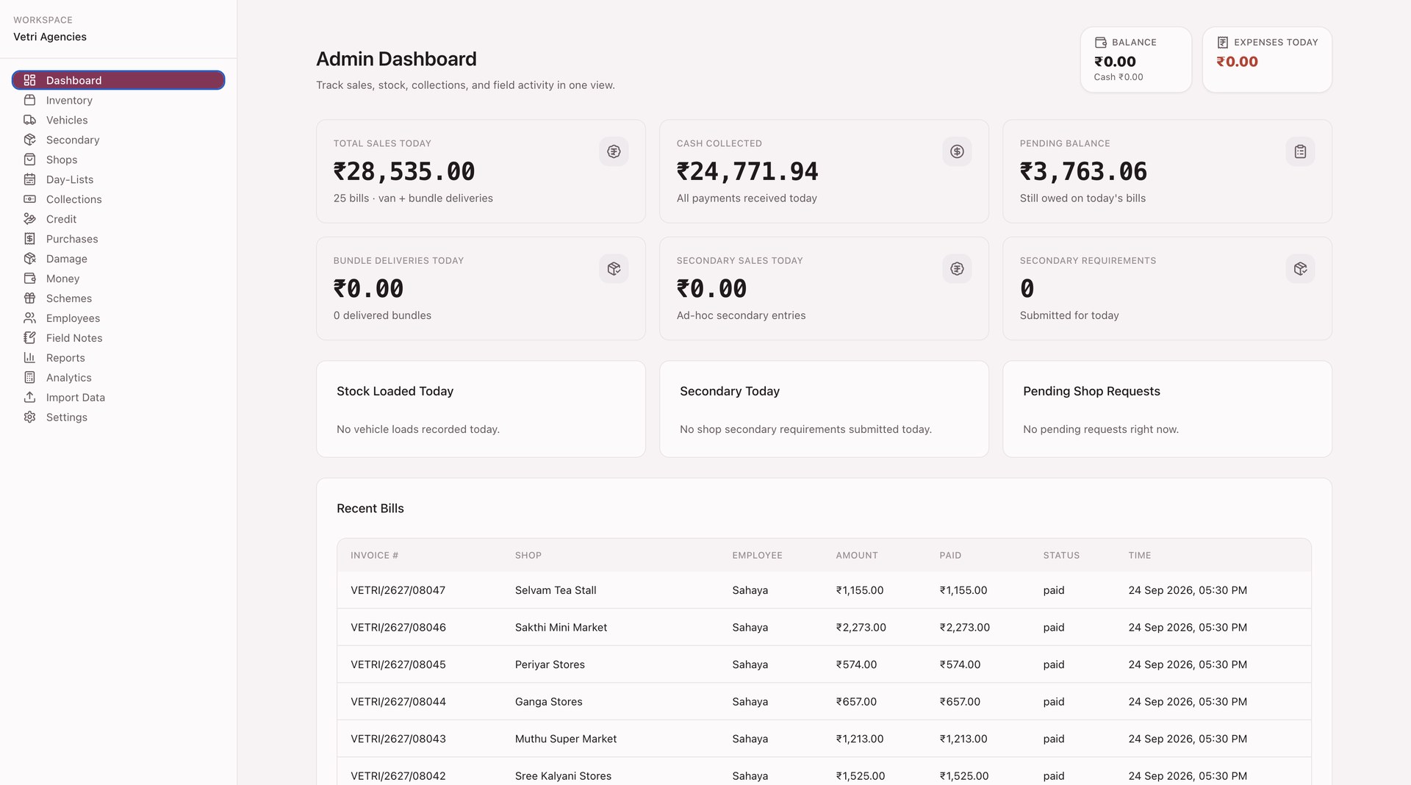The height and width of the screenshot is (785, 1411).
Task: Click the rupee icon in Total Sales Today card
Action: 614,151
